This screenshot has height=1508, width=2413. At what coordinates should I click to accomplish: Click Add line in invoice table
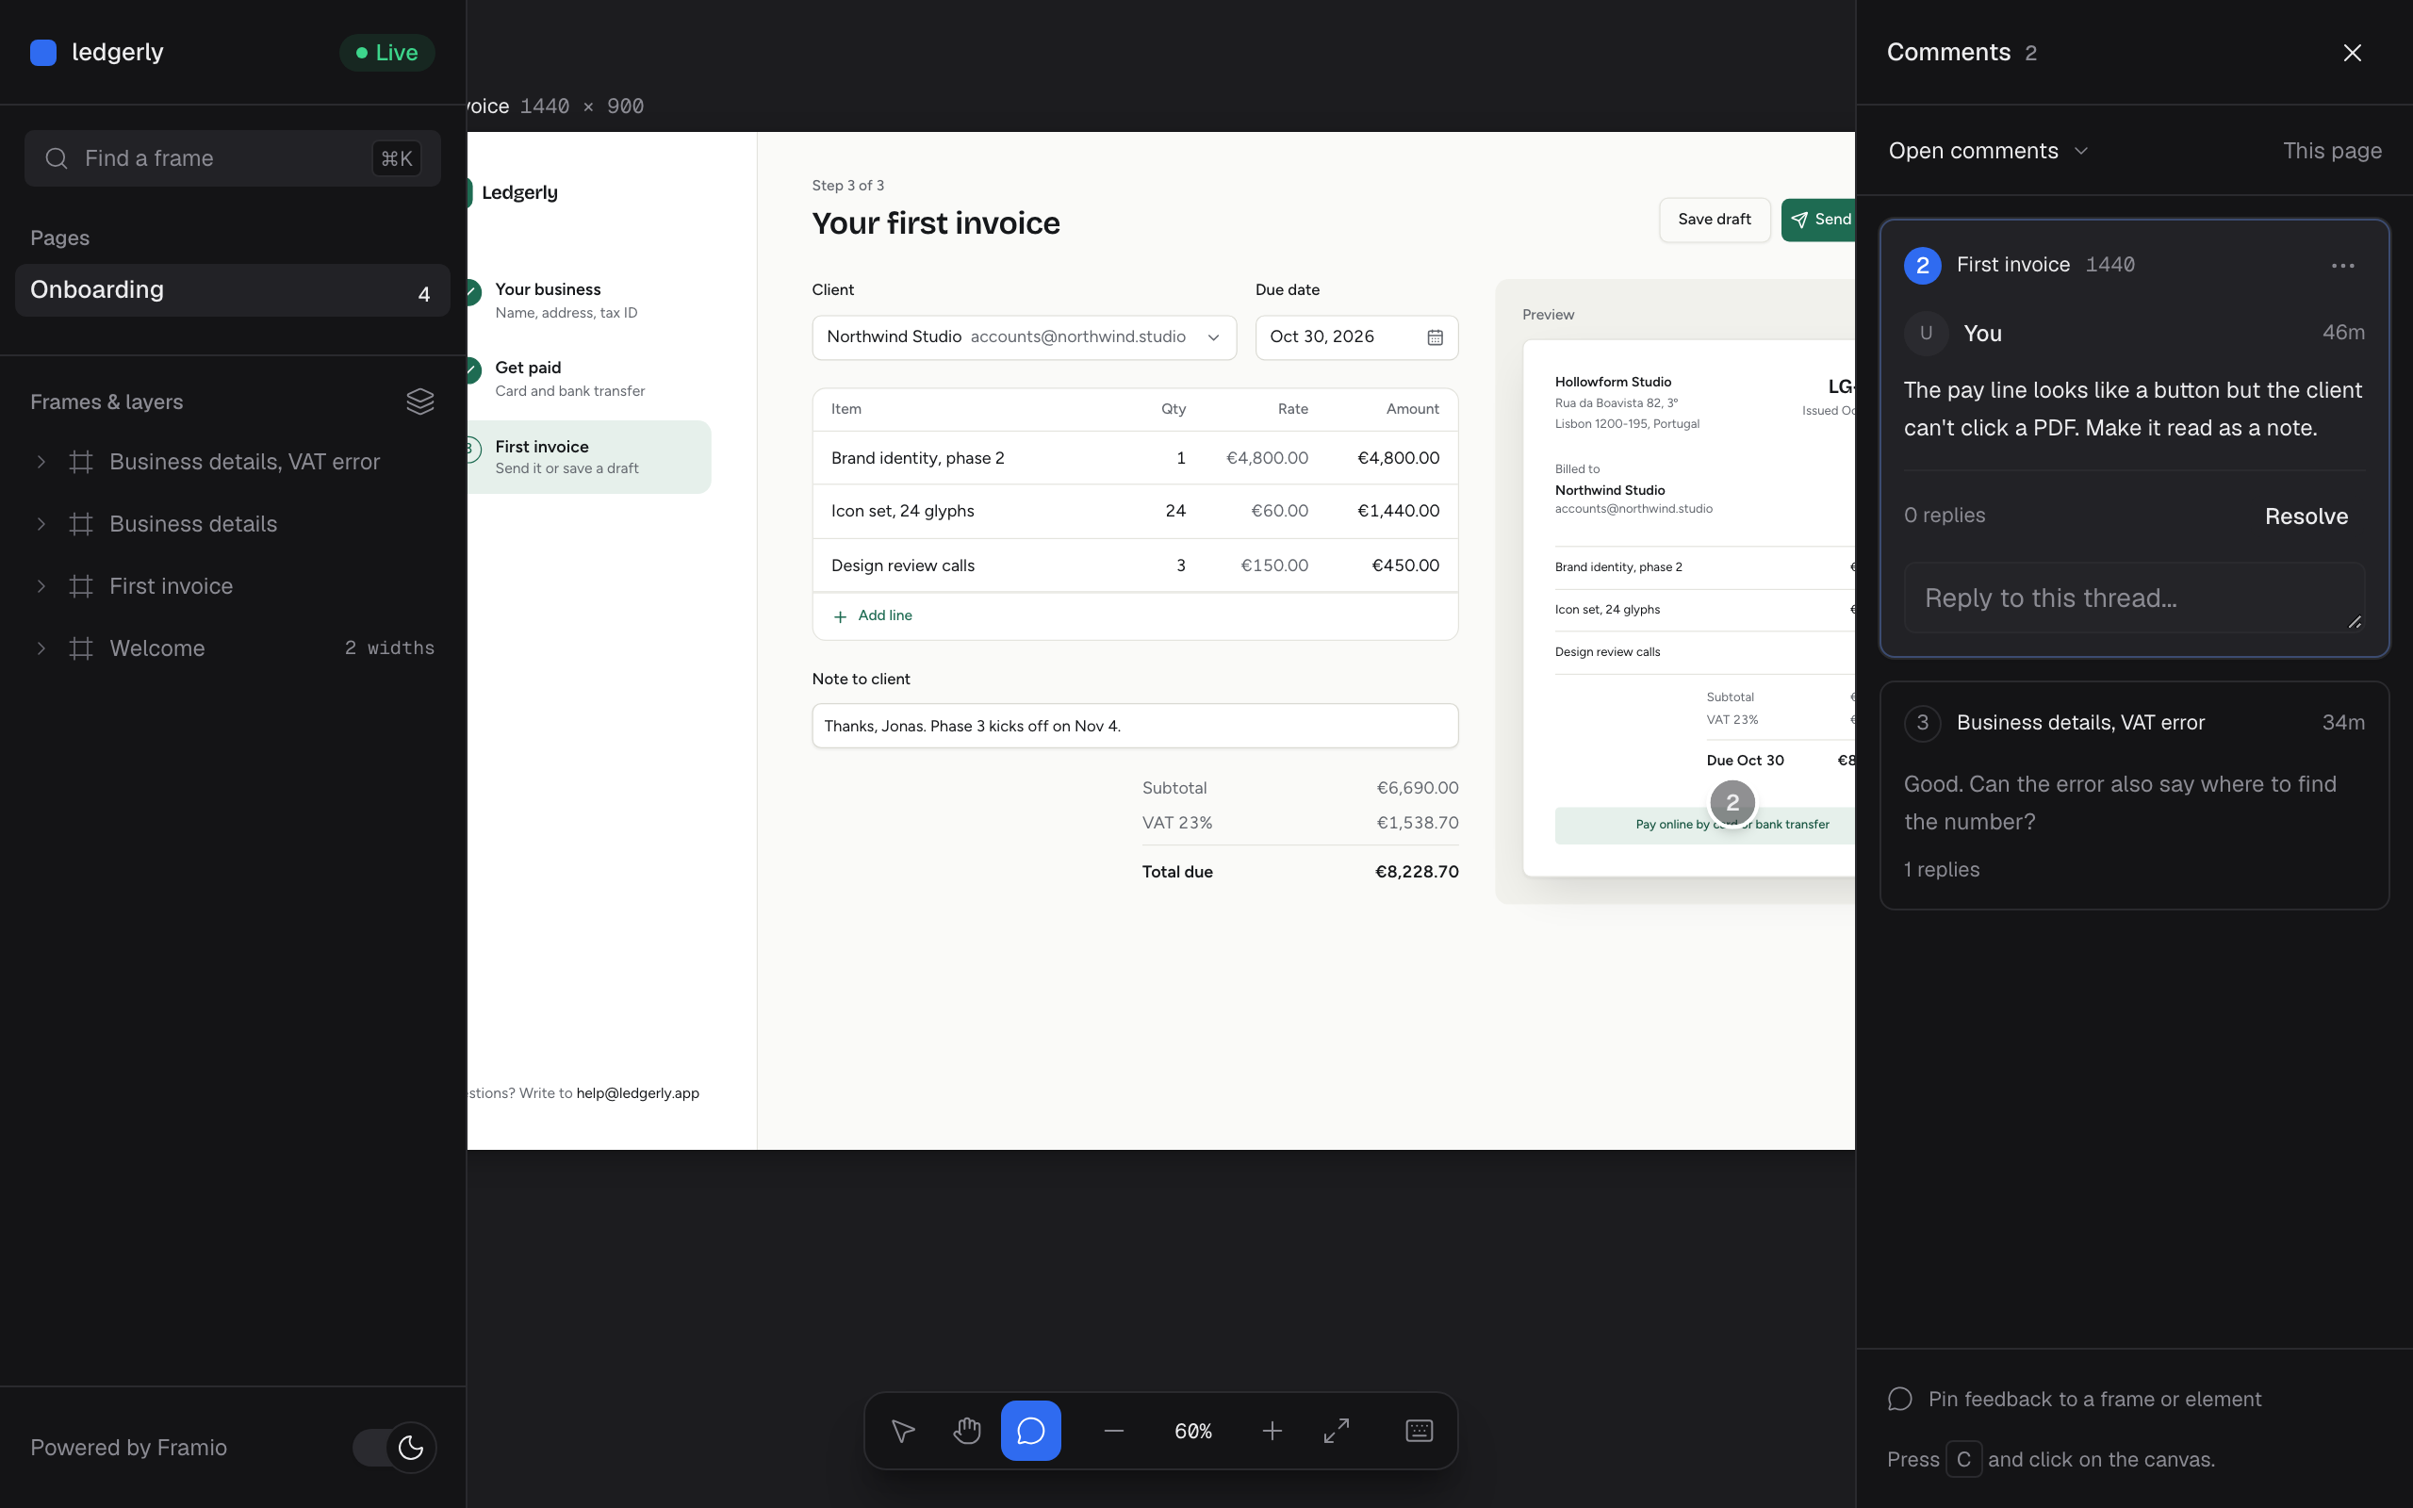point(873,615)
